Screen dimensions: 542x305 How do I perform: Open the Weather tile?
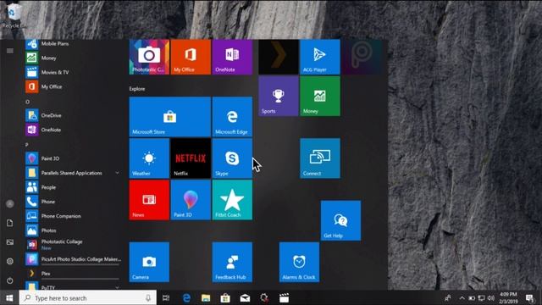pyautogui.click(x=149, y=158)
